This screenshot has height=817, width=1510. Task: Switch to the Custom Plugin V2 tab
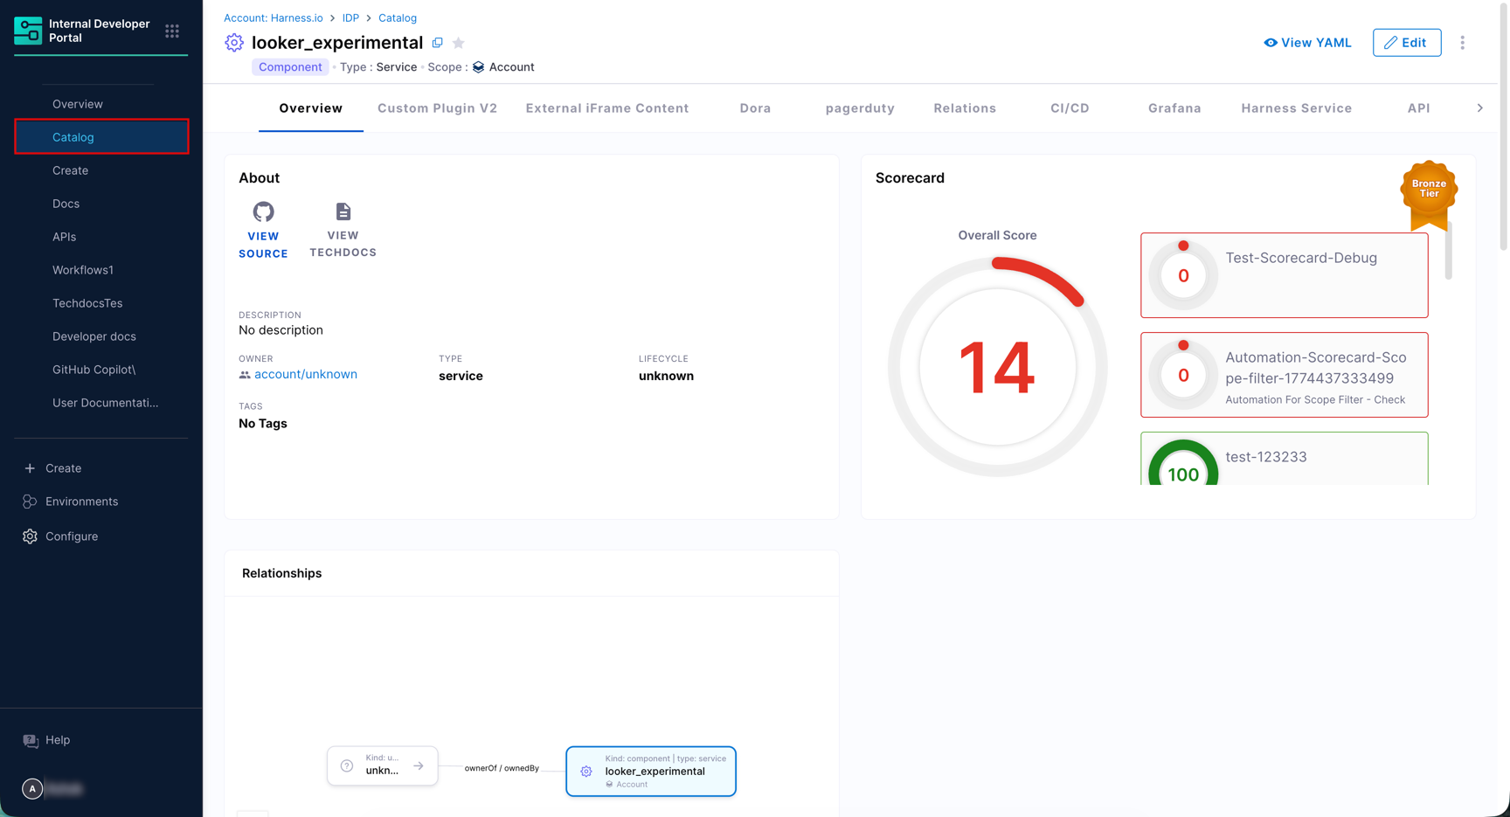tap(437, 108)
